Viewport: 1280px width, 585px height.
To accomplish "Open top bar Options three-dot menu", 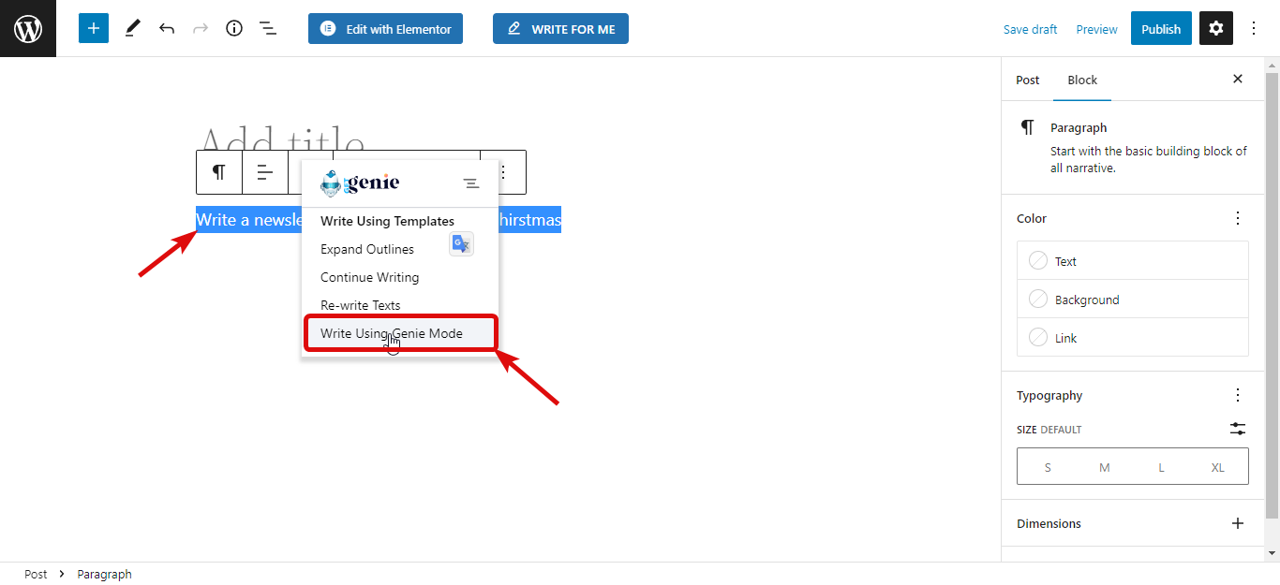I will pos(1255,28).
